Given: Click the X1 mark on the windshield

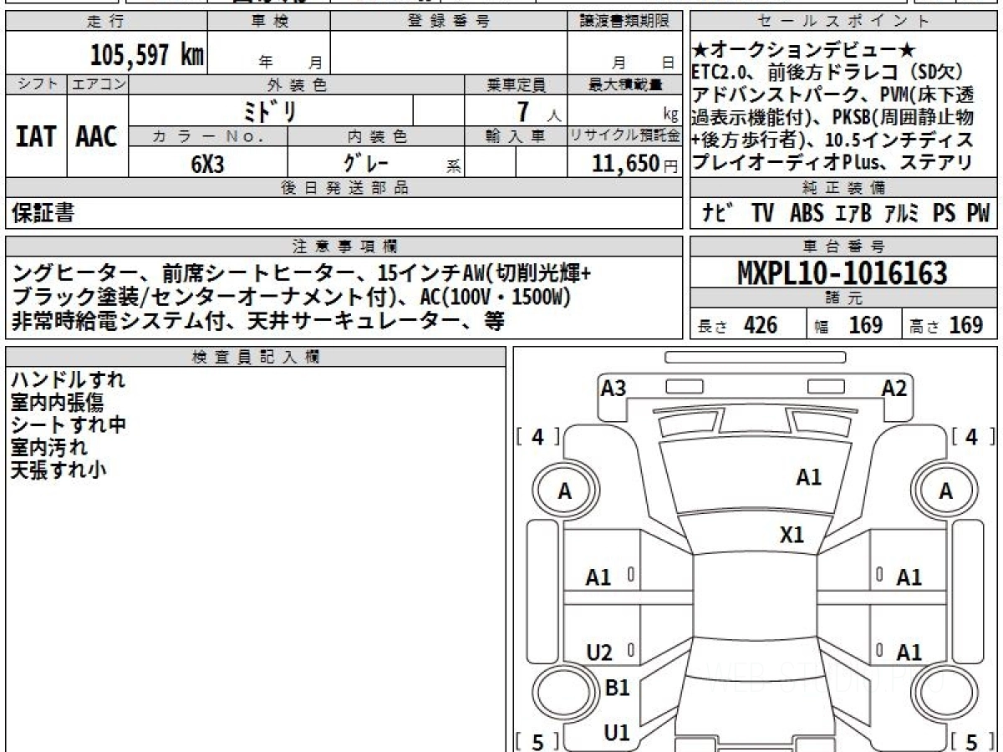Looking at the screenshot, I should [x=792, y=535].
